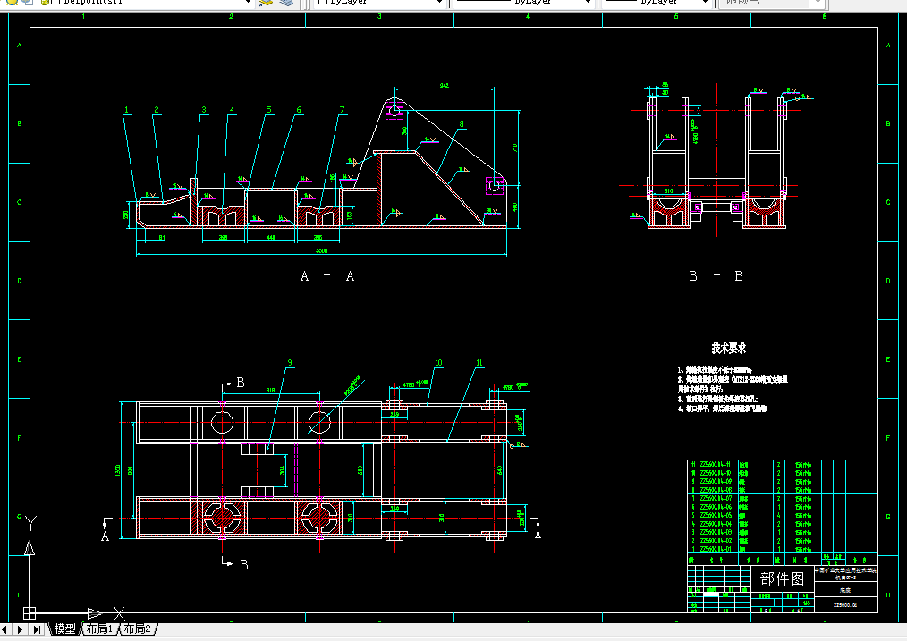Select the 'B - B' section view label

(x=716, y=275)
